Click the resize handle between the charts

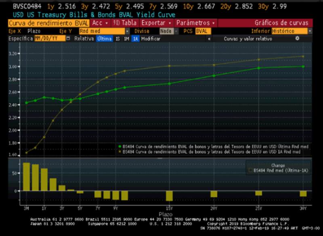pos(161,159)
